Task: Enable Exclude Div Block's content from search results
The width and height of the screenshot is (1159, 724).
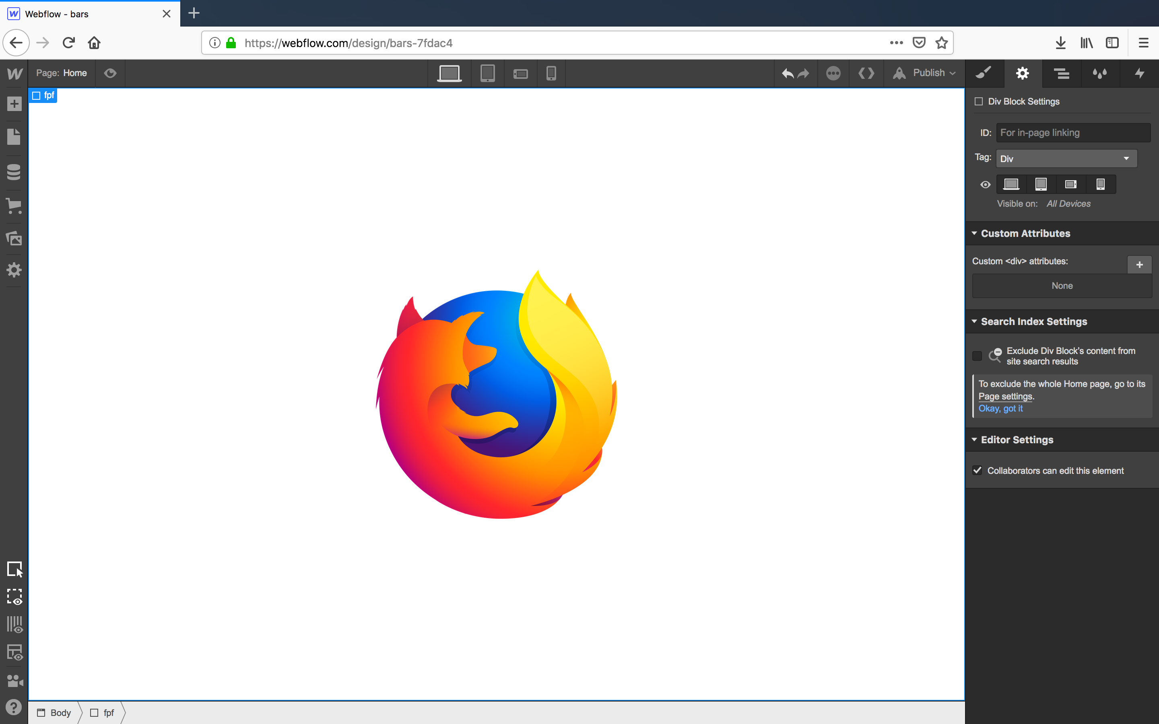Action: pos(978,356)
